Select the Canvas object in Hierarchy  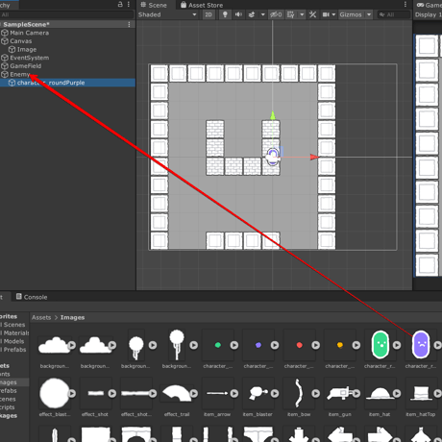pyautogui.click(x=20, y=41)
